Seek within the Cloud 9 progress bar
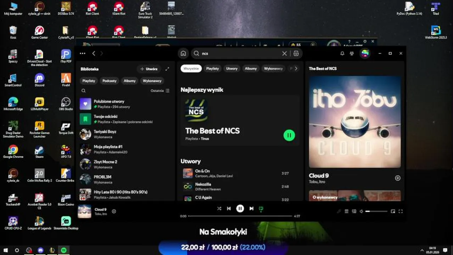 coord(240,216)
